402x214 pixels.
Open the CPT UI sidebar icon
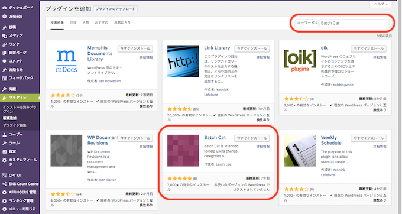4,176
